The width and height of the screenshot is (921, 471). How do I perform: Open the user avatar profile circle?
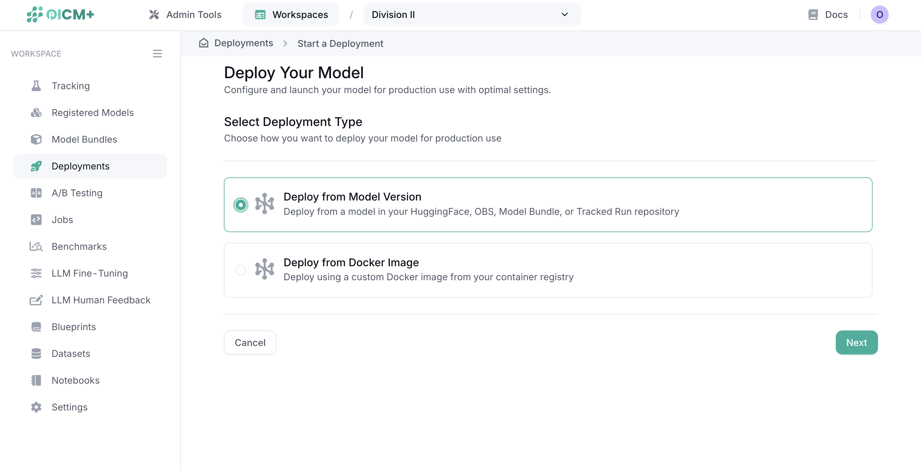(880, 15)
